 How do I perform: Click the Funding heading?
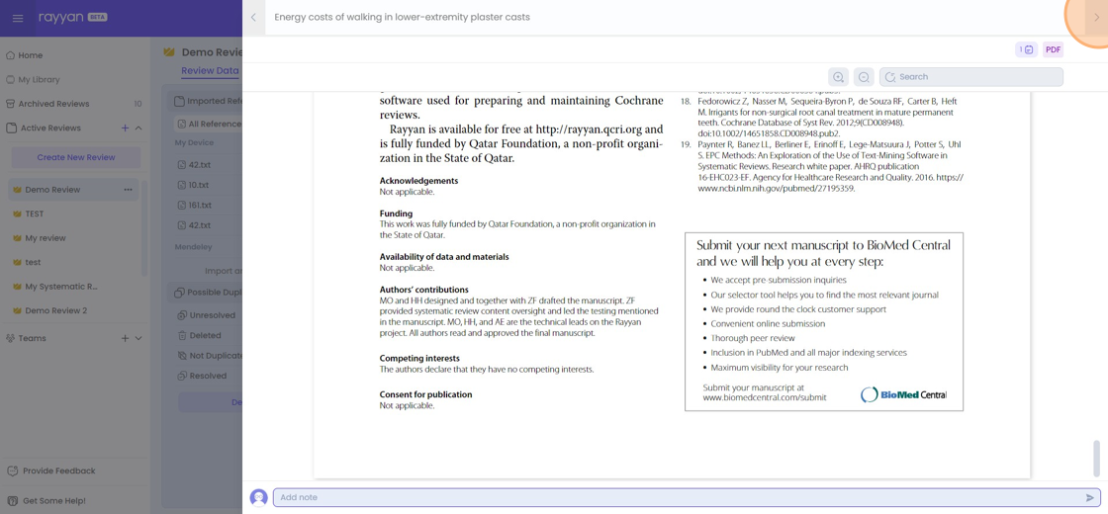396,214
